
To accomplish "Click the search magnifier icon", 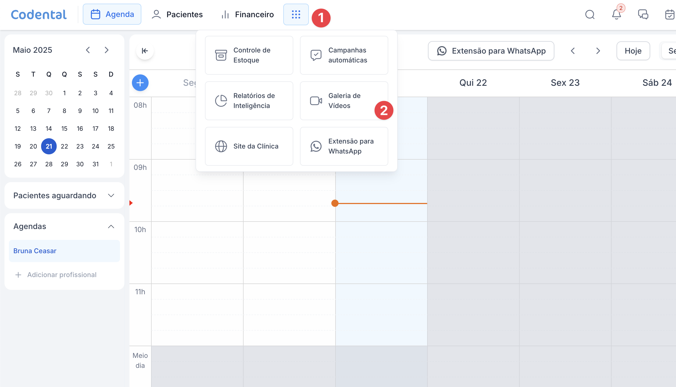I will (x=590, y=14).
